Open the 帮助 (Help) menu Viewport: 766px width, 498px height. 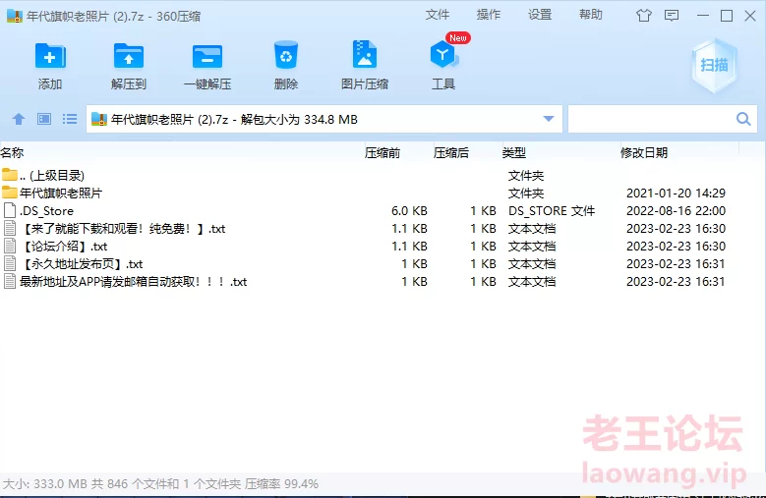click(x=591, y=15)
